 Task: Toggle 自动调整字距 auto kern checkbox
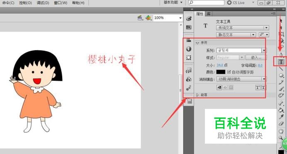229,72
